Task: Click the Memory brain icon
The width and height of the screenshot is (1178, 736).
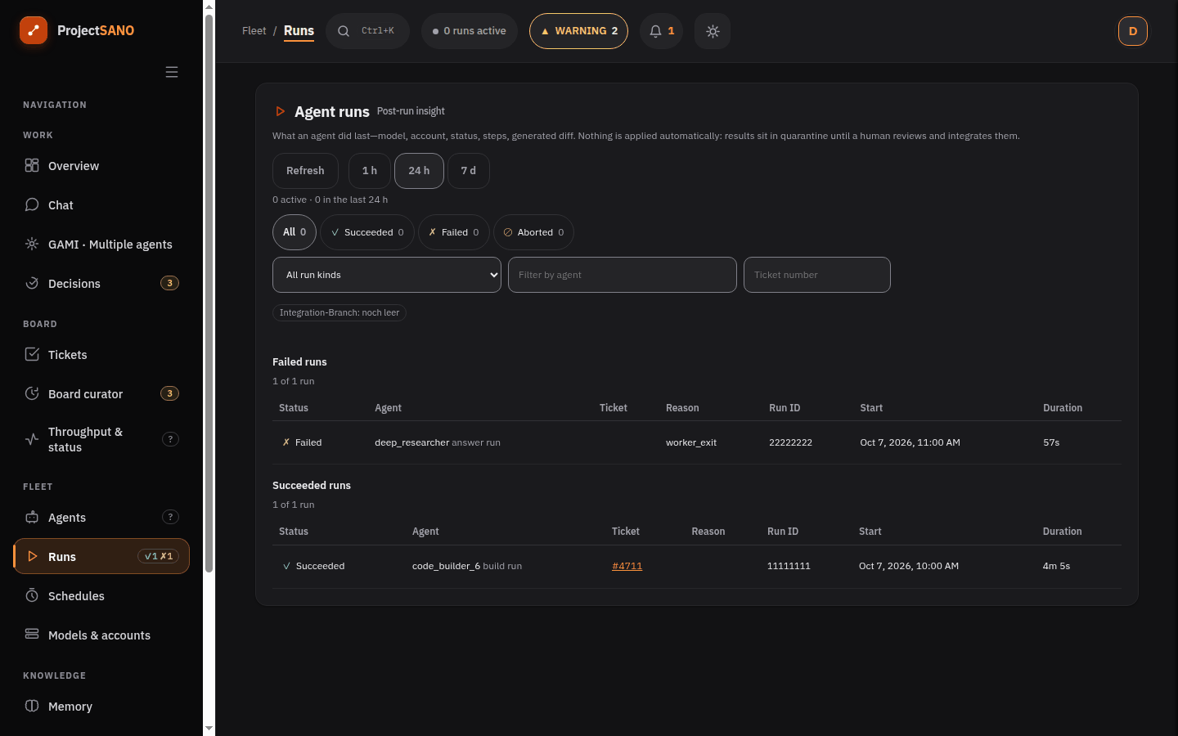Action: [x=32, y=706]
